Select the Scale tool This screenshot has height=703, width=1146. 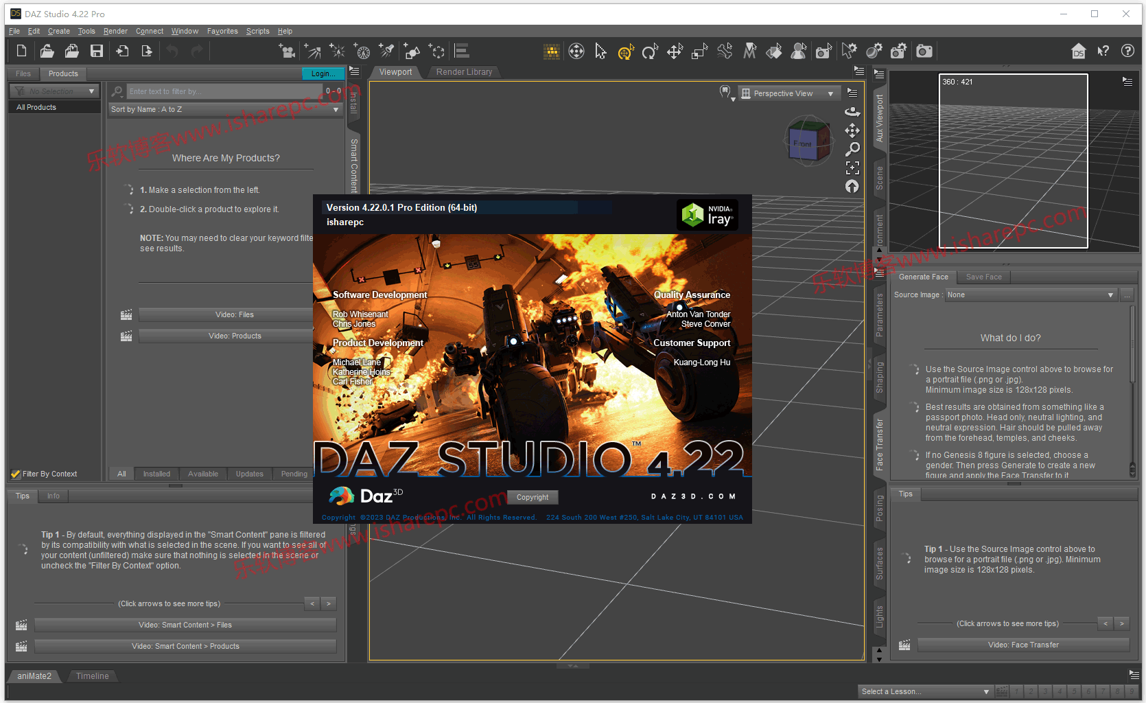click(x=700, y=51)
